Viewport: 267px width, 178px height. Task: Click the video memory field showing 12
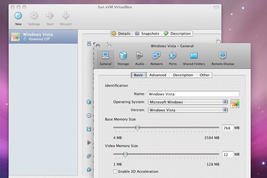[x=228, y=154]
